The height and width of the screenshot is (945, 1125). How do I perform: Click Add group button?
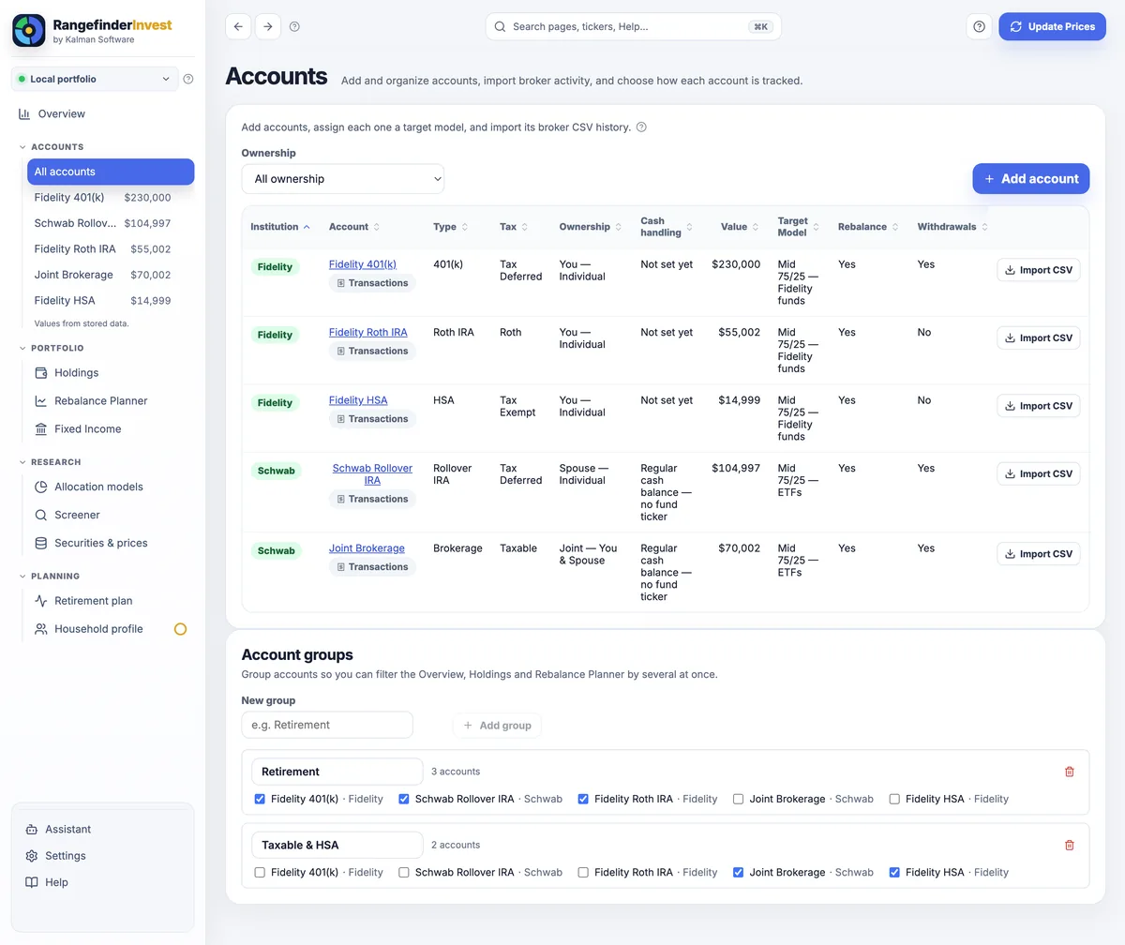pos(497,725)
